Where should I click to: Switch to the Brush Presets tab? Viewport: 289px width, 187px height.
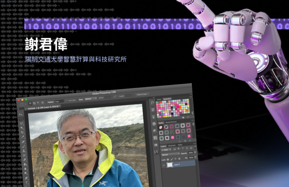pos(171,122)
